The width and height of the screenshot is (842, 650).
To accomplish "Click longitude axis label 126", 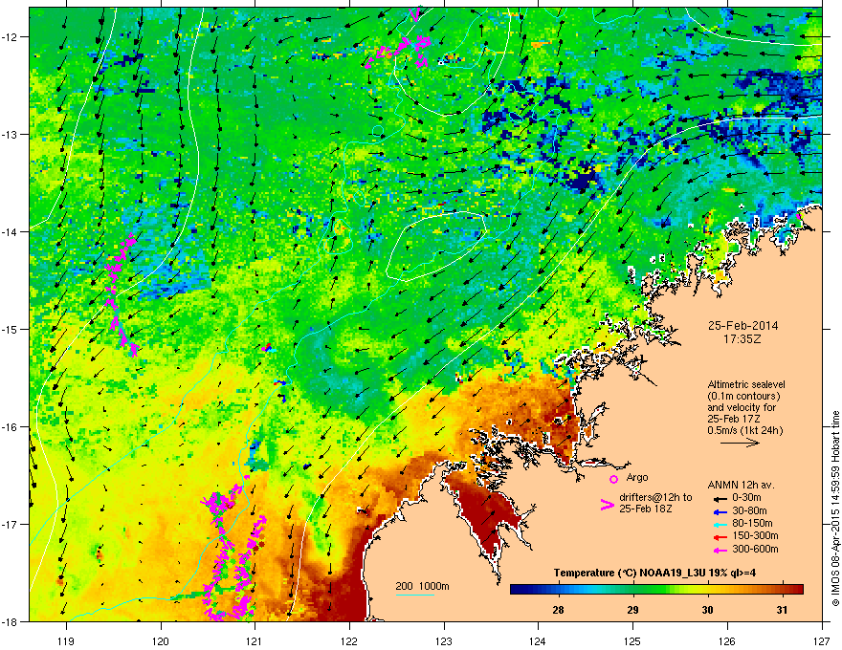I will 727,641.
